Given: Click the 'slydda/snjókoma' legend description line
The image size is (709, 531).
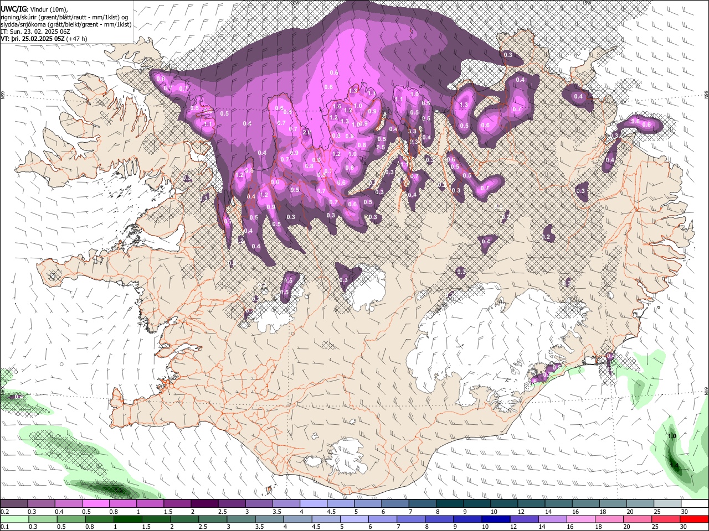Looking at the screenshot, I should pyautogui.click(x=66, y=24).
